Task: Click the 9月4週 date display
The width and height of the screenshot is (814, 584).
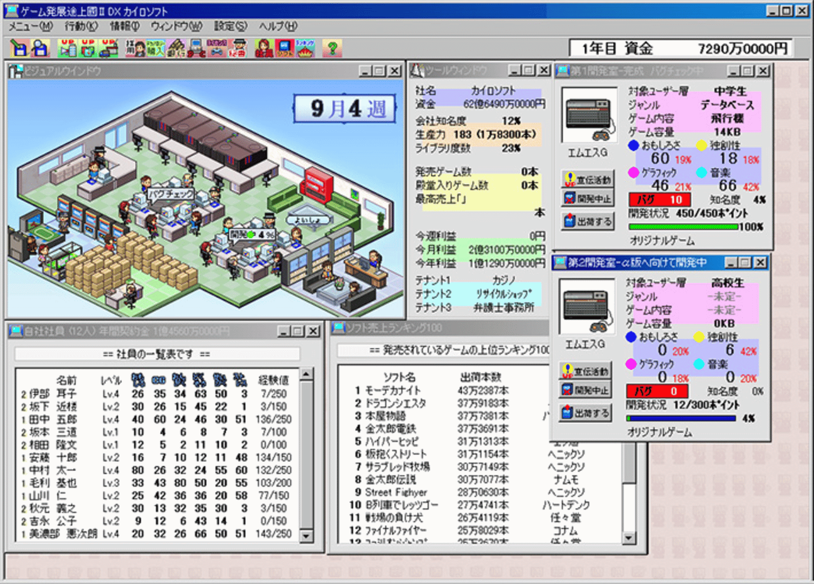Action: coord(345,109)
